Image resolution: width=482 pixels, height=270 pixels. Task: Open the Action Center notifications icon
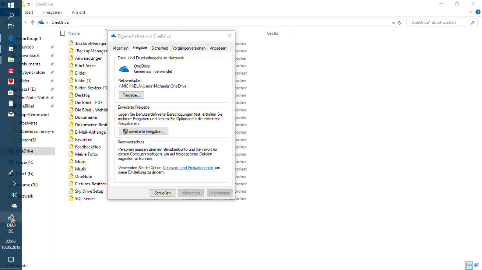click(x=11, y=259)
